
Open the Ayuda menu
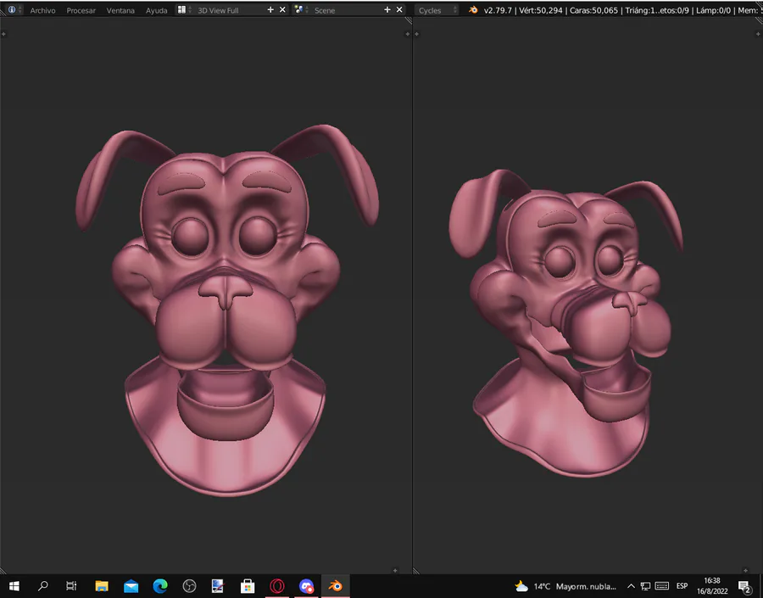(156, 10)
